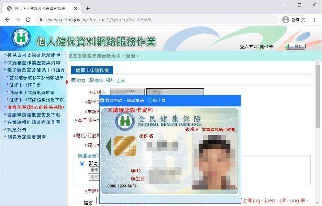Click the vertical scrollbar of main page

[x=317, y=96]
